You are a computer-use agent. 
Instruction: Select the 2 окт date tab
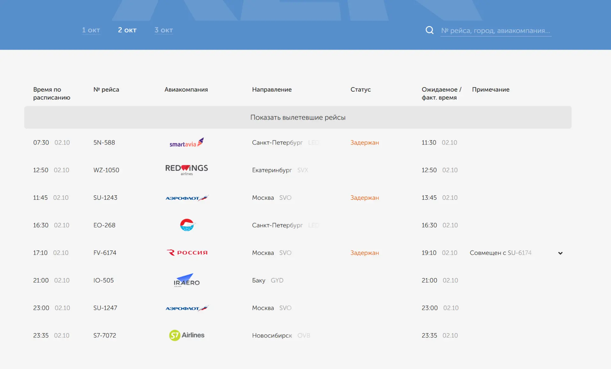coord(127,30)
